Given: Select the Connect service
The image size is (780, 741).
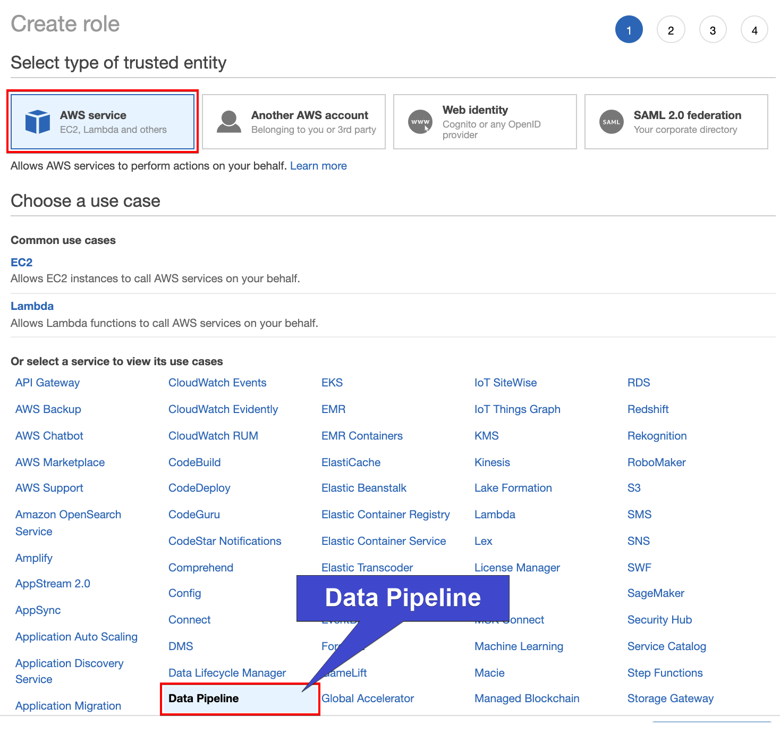Looking at the screenshot, I should [x=190, y=620].
